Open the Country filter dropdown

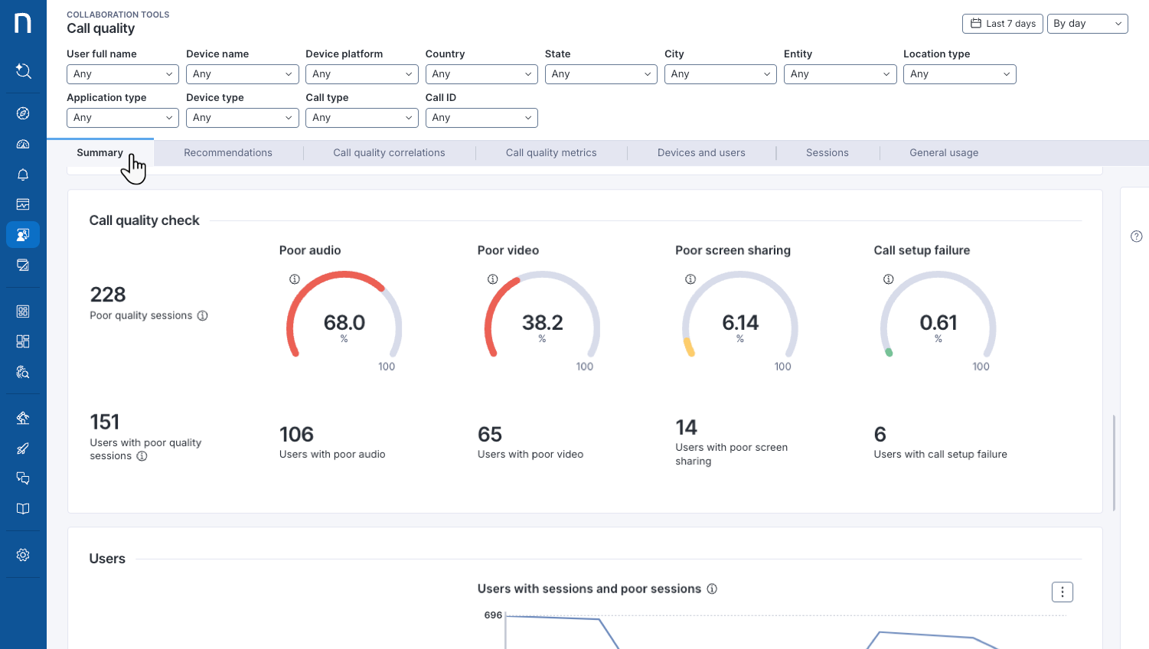481,73
